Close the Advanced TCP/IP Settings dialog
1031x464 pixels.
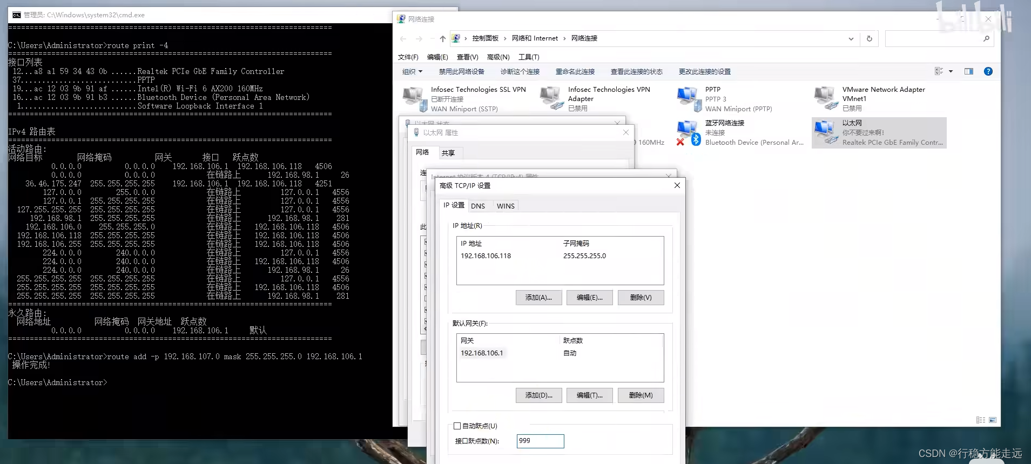677,185
